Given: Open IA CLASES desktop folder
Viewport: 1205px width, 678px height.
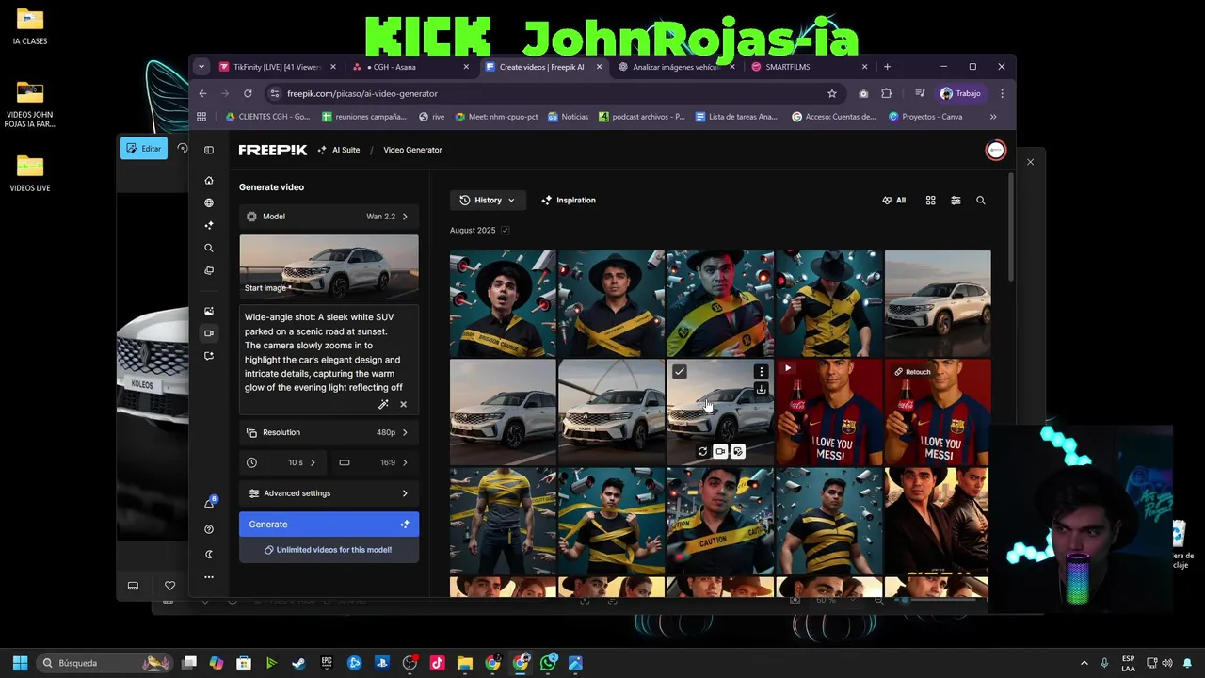Looking at the screenshot, I should (30, 26).
